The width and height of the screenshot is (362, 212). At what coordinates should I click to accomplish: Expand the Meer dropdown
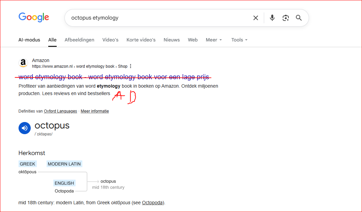tap(214, 40)
